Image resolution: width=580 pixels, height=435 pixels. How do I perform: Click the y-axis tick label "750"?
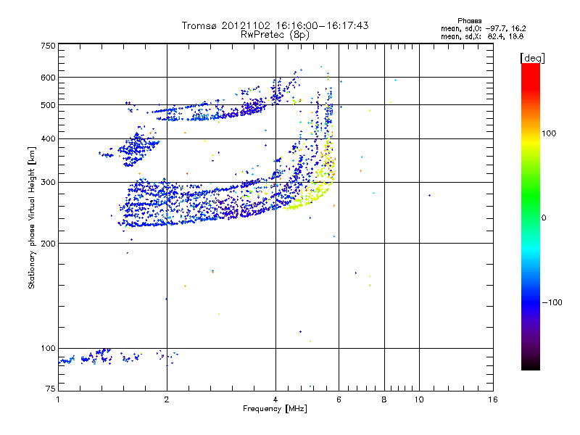(48, 46)
